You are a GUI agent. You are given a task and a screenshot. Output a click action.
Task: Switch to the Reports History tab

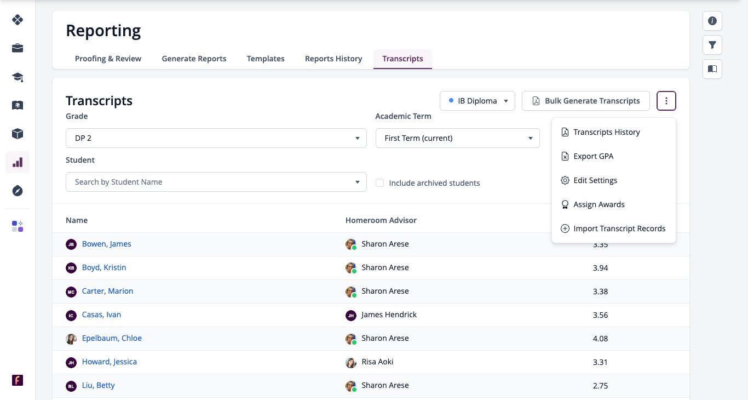click(x=333, y=59)
